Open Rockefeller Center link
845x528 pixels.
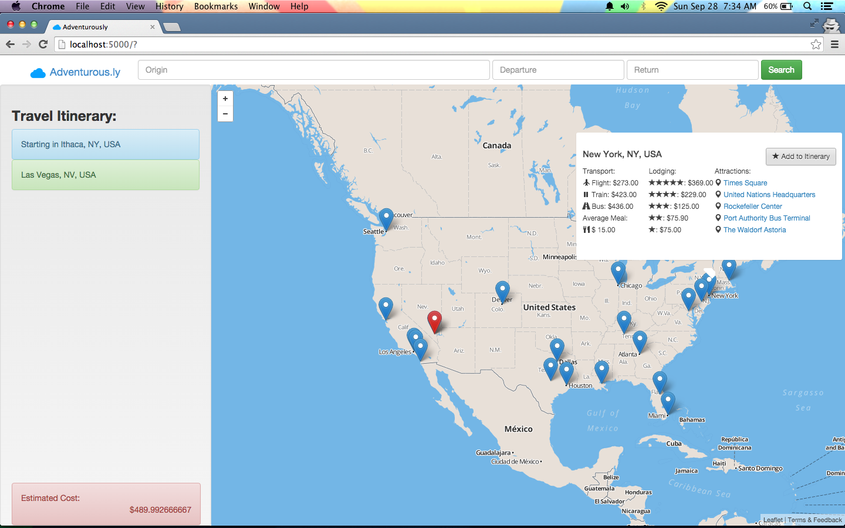tap(752, 207)
